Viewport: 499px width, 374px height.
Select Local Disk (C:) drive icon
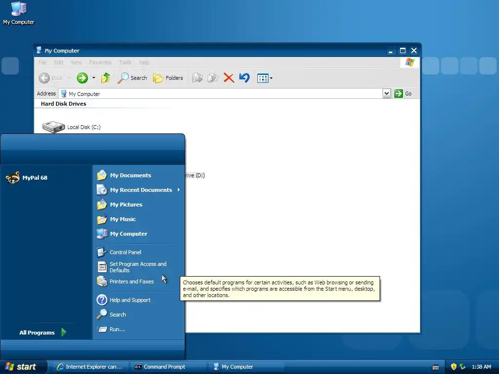(54, 127)
